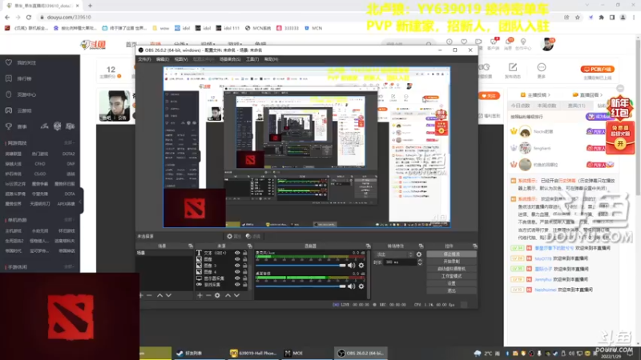641x360 pixels.
Task: Open the 视图(V) menu in OBS
Action: point(181,59)
